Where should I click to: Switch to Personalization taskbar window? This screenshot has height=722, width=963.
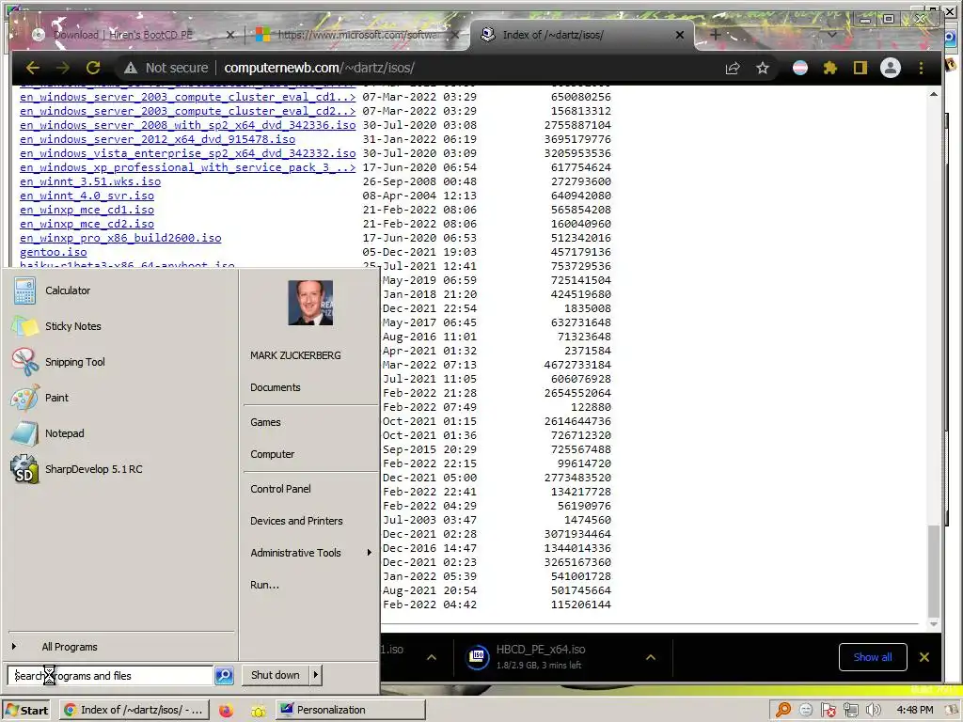[350, 711]
